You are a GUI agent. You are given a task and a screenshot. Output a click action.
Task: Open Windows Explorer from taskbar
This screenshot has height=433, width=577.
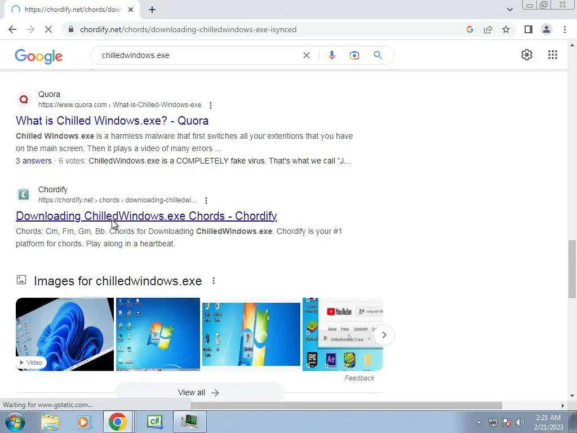pos(50,422)
